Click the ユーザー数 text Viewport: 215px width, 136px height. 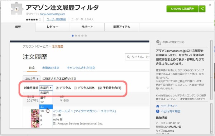coord(82,19)
